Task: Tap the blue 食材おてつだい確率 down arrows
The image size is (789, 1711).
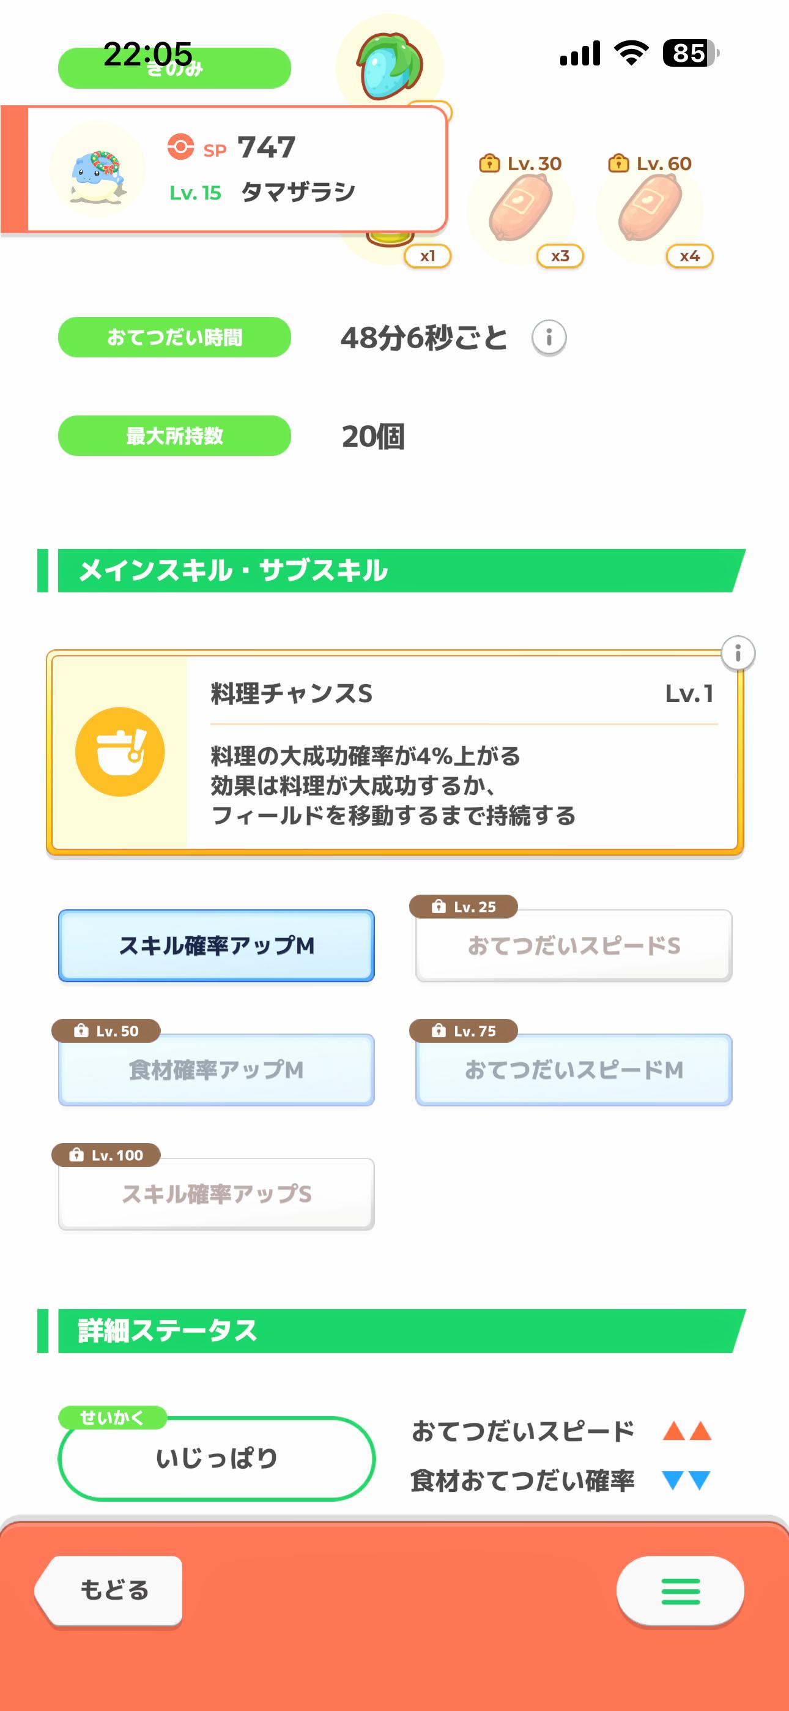Action: pyautogui.click(x=687, y=1480)
